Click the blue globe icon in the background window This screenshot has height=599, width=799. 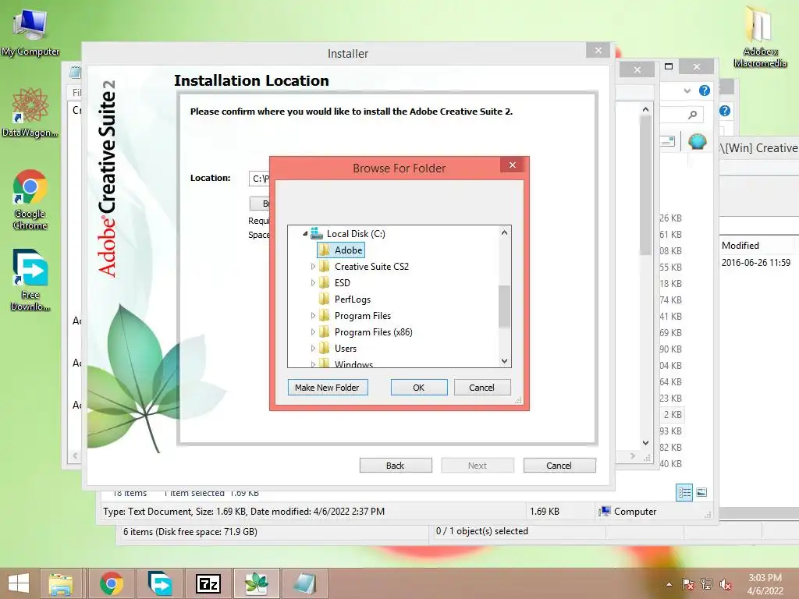697,141
